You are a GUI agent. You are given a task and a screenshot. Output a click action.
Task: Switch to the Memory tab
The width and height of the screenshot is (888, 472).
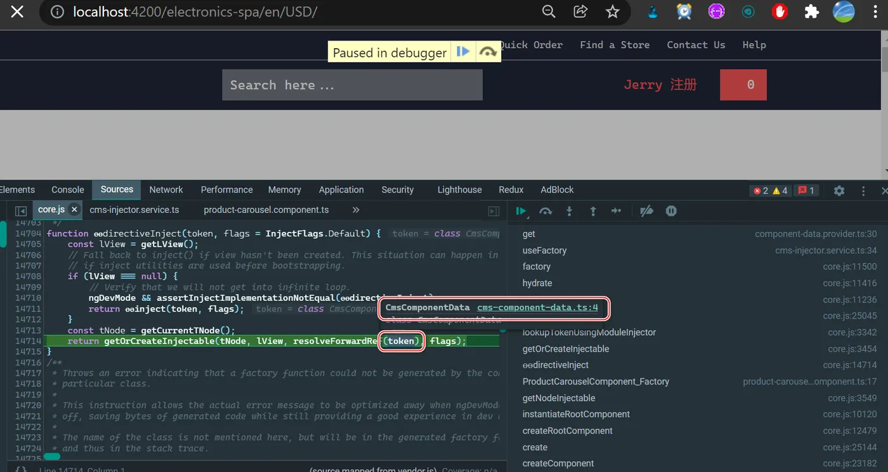284,189
